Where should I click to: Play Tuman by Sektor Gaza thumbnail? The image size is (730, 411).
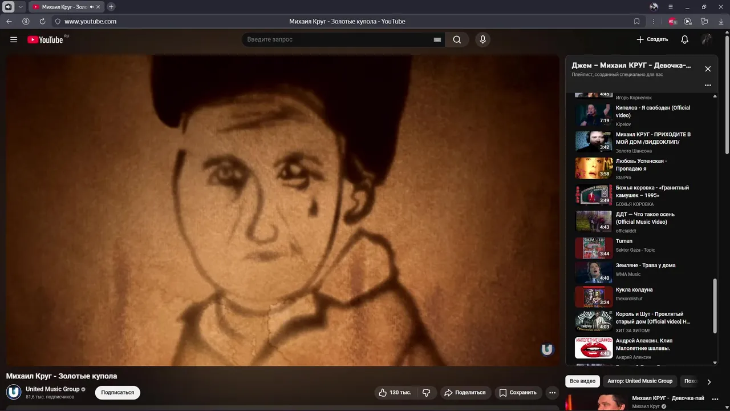[x=594, y=248]
